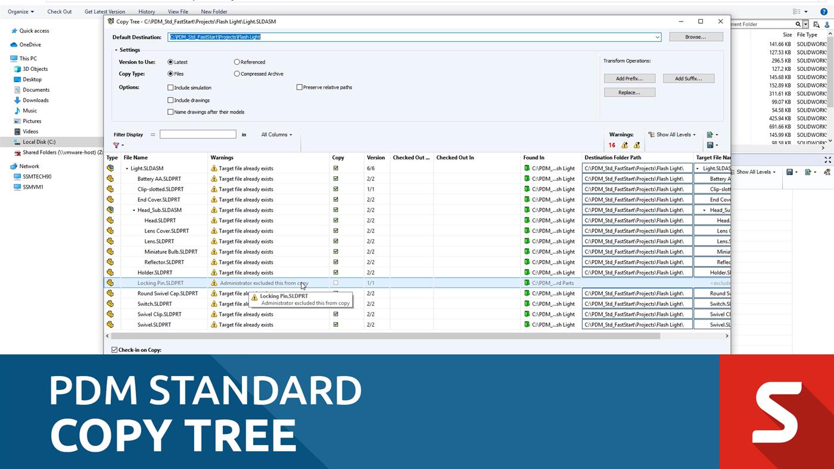Click the export list icon near Show All Levels
This screenshot has height=469, width=834.
click(710, 134)
